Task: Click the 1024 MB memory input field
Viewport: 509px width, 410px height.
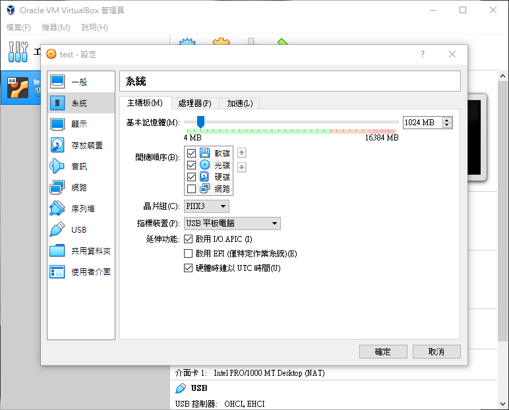Action: [423, 123]
